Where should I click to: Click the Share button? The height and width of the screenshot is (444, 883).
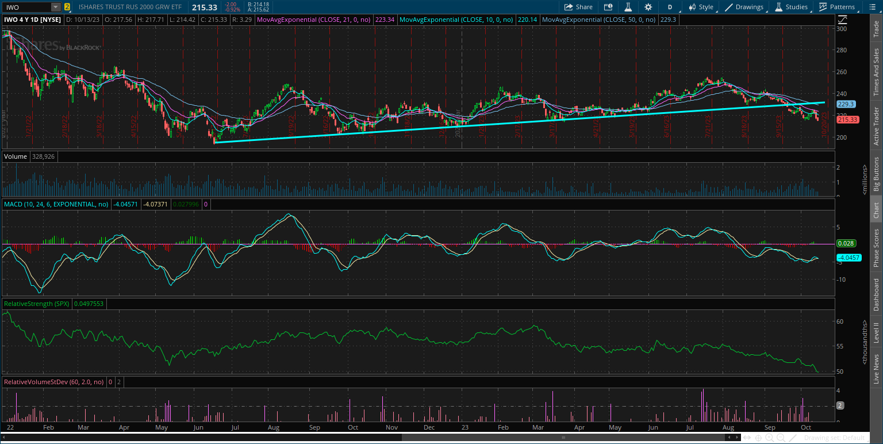(x=578, y=7)
